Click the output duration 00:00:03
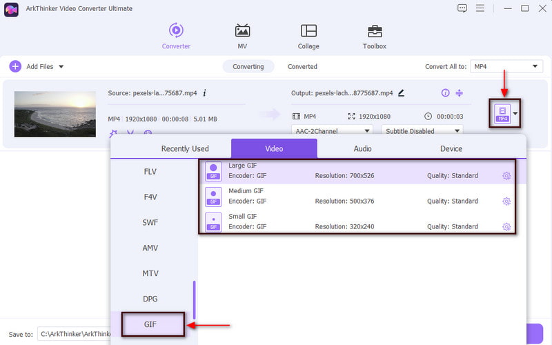This screenshot has height=345, width=552. [x=450, y=117]
